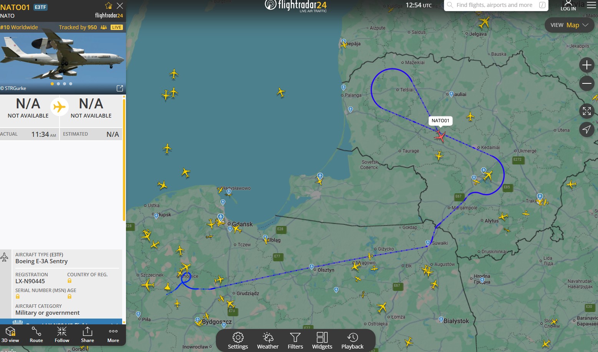Open the VIEW Map dropdown

point(569,25)
